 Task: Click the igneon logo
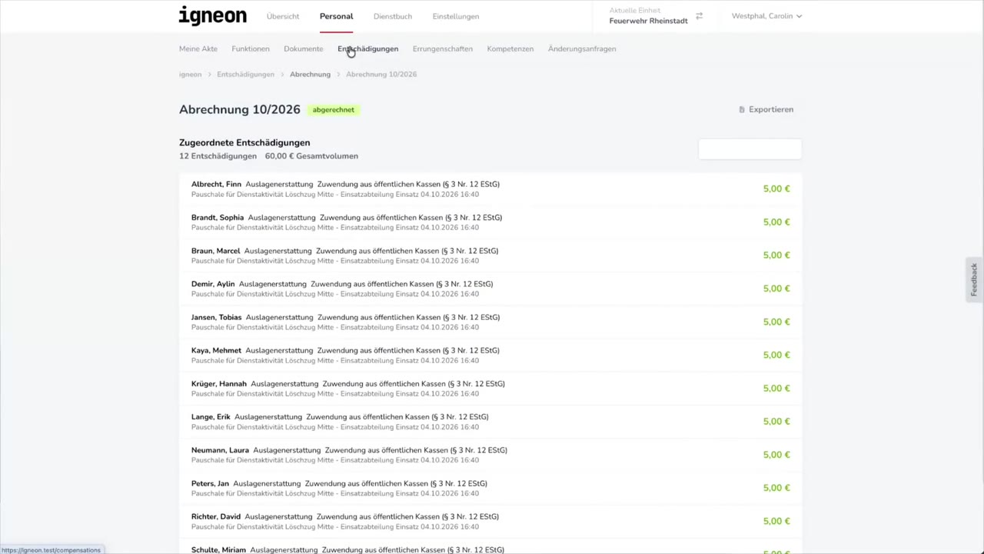pyautogui.click(x=213, y=16)
